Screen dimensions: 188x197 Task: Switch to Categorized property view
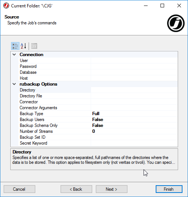[x=15, y=46]
